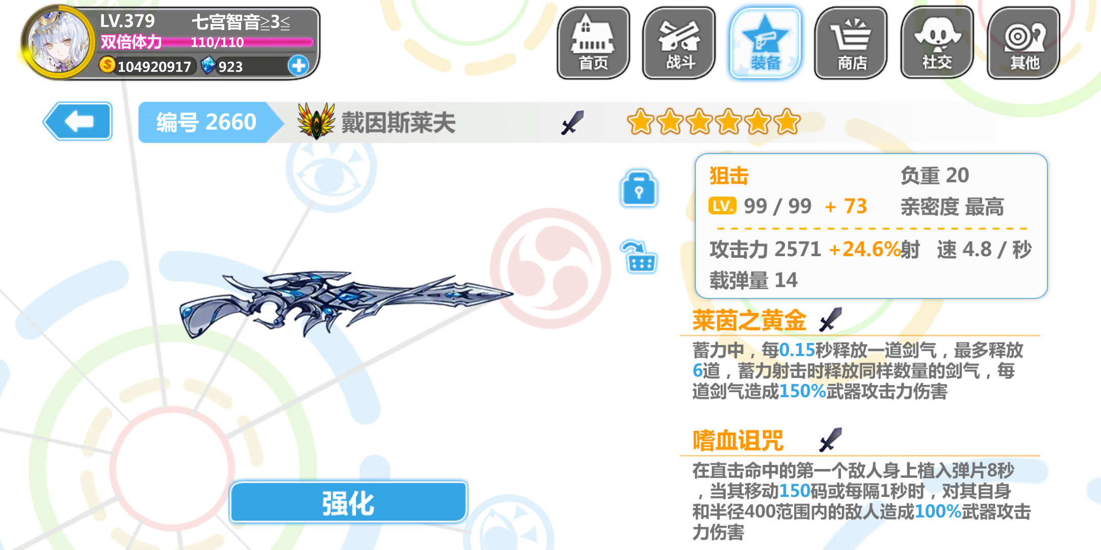This screenshot has height=550, width=1101.
Task: Open the 其他 other menu
Action: [x=1024, y=43]
